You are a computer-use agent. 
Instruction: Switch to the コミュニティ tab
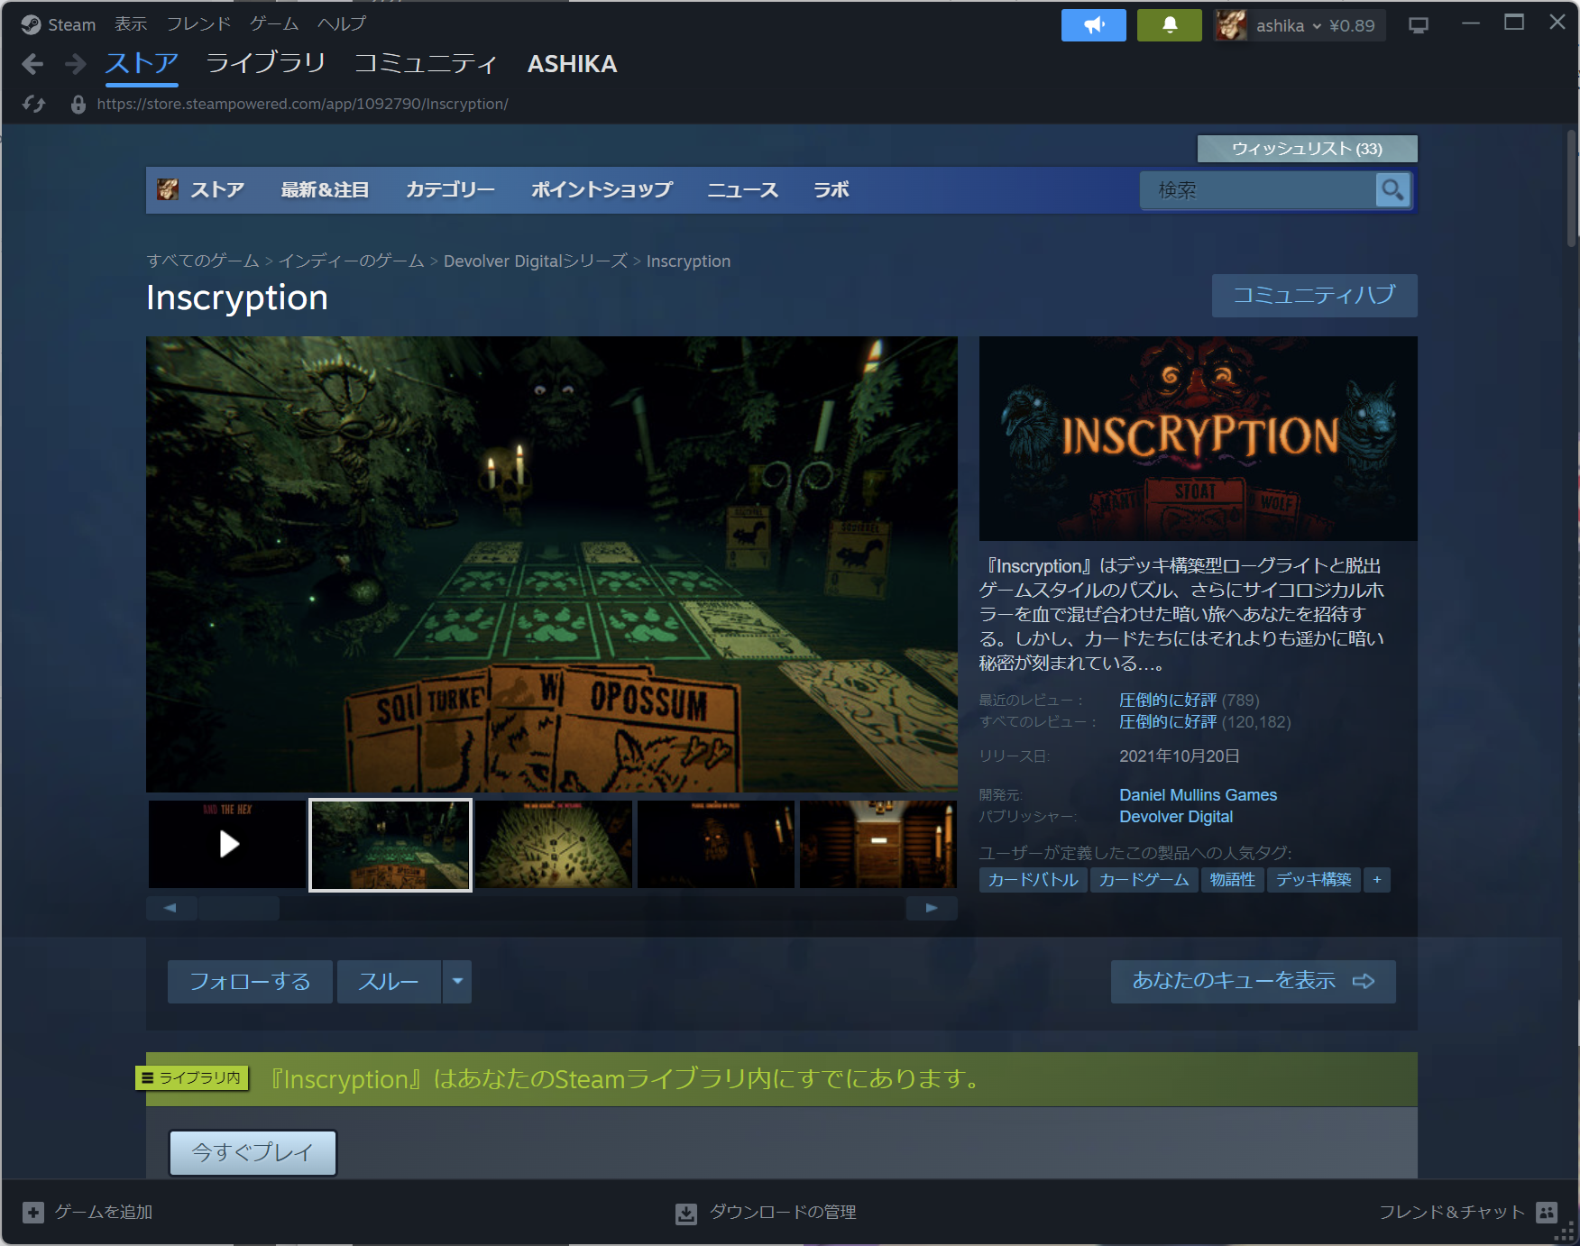click(426, 63)
